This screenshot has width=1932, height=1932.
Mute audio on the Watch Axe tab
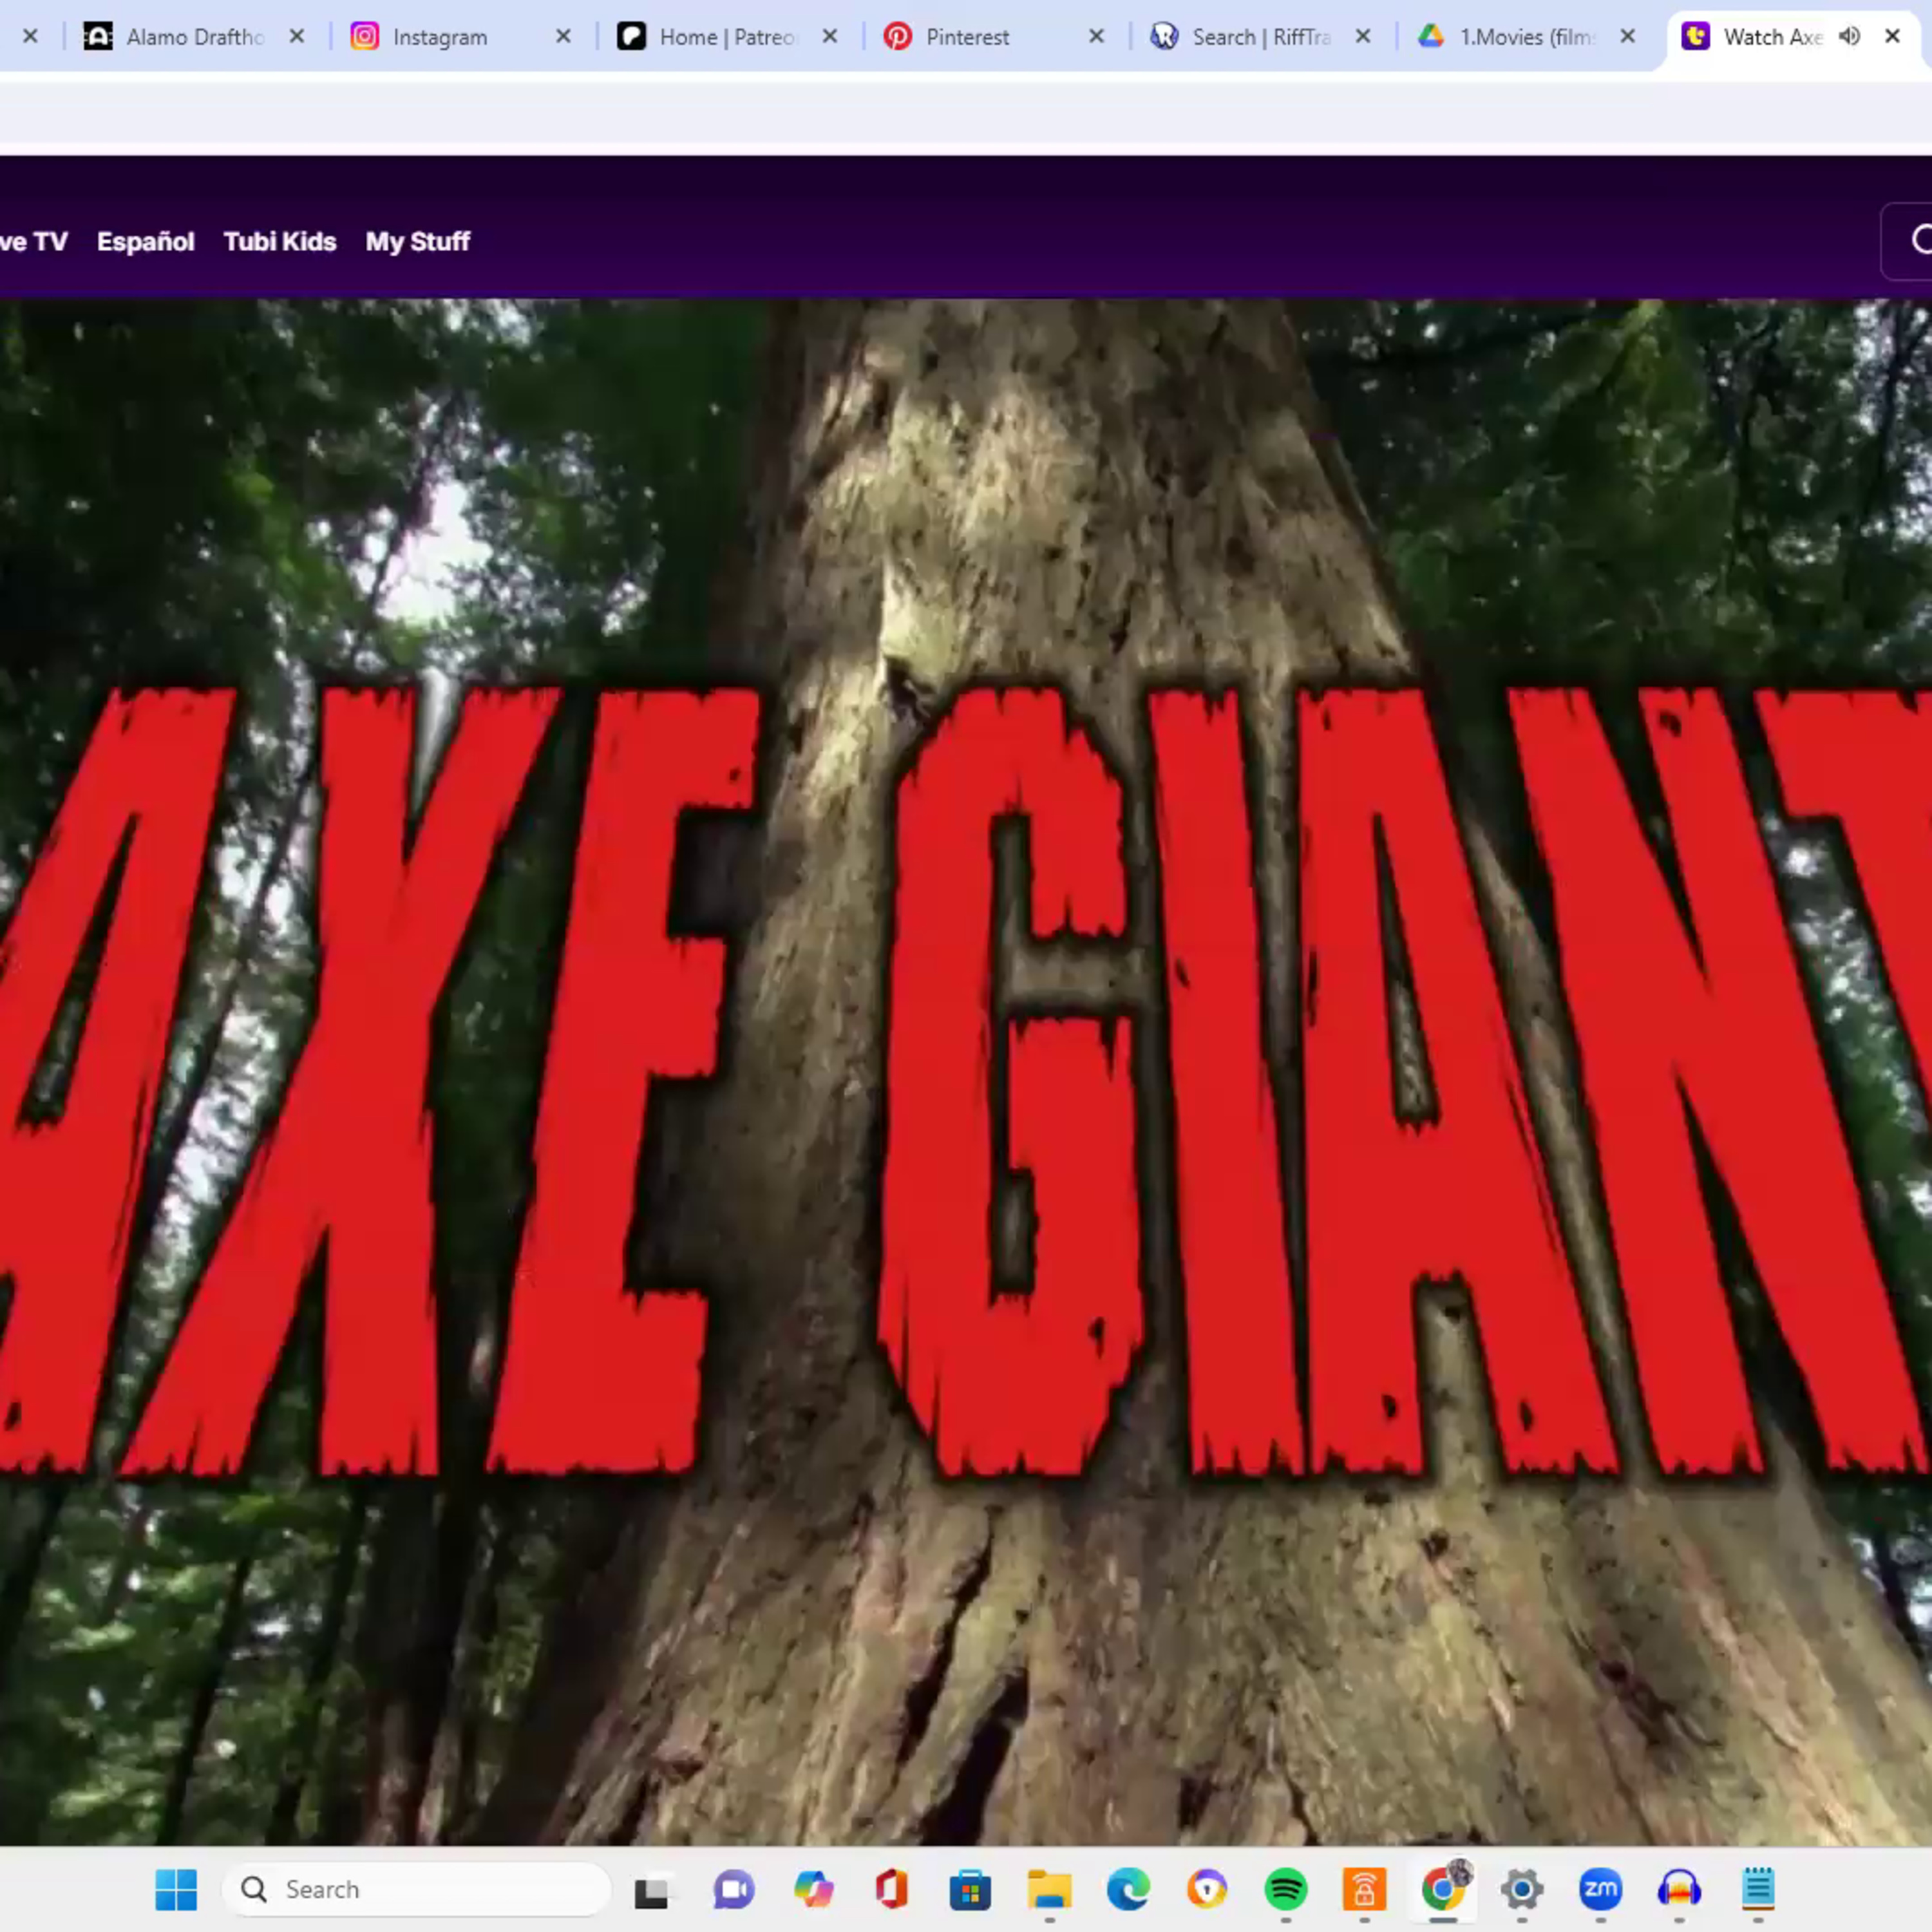(1850, 37)
